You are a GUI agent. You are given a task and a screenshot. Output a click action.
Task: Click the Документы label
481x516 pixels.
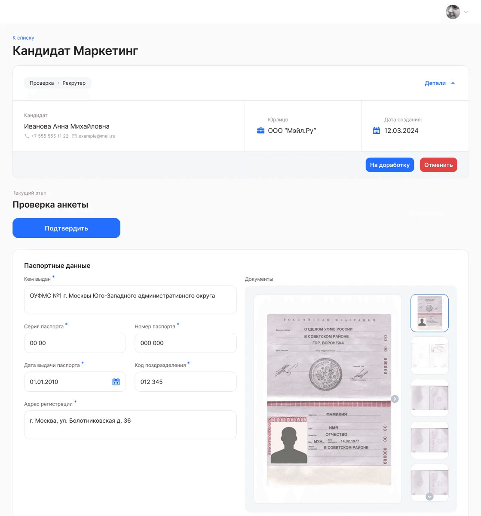[x=259, y=279]
